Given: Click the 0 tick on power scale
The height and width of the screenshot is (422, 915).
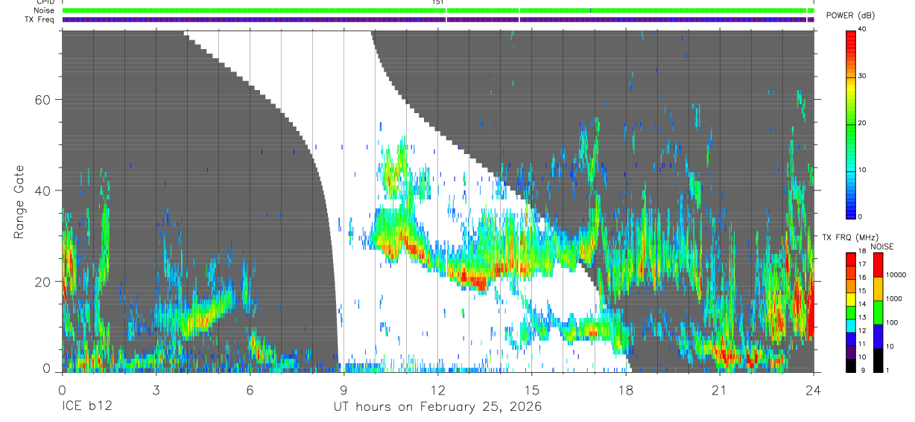Looking at the screenshot, I should [x=860, y=216].
